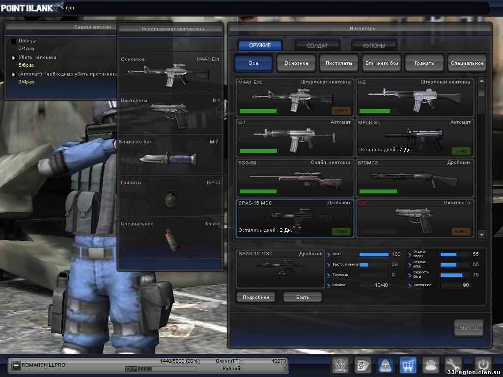
Task: Switch to the КУПОНЫ tab
Action: (x=374, y=46)
